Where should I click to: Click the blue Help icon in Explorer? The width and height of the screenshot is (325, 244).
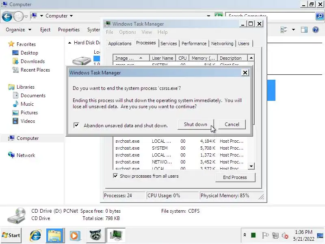click(316, 30)
